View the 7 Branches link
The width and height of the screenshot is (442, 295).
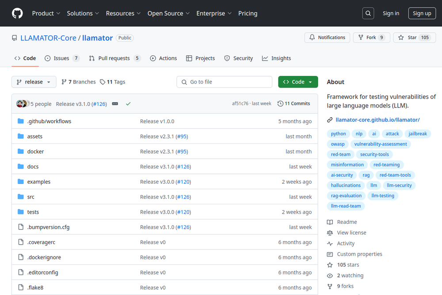79,82
